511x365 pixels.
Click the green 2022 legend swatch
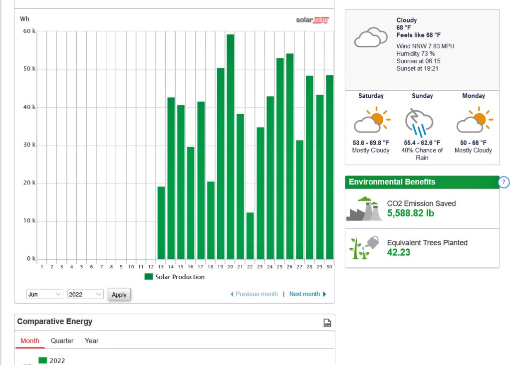pyautogui.click(x=42, y=361)
